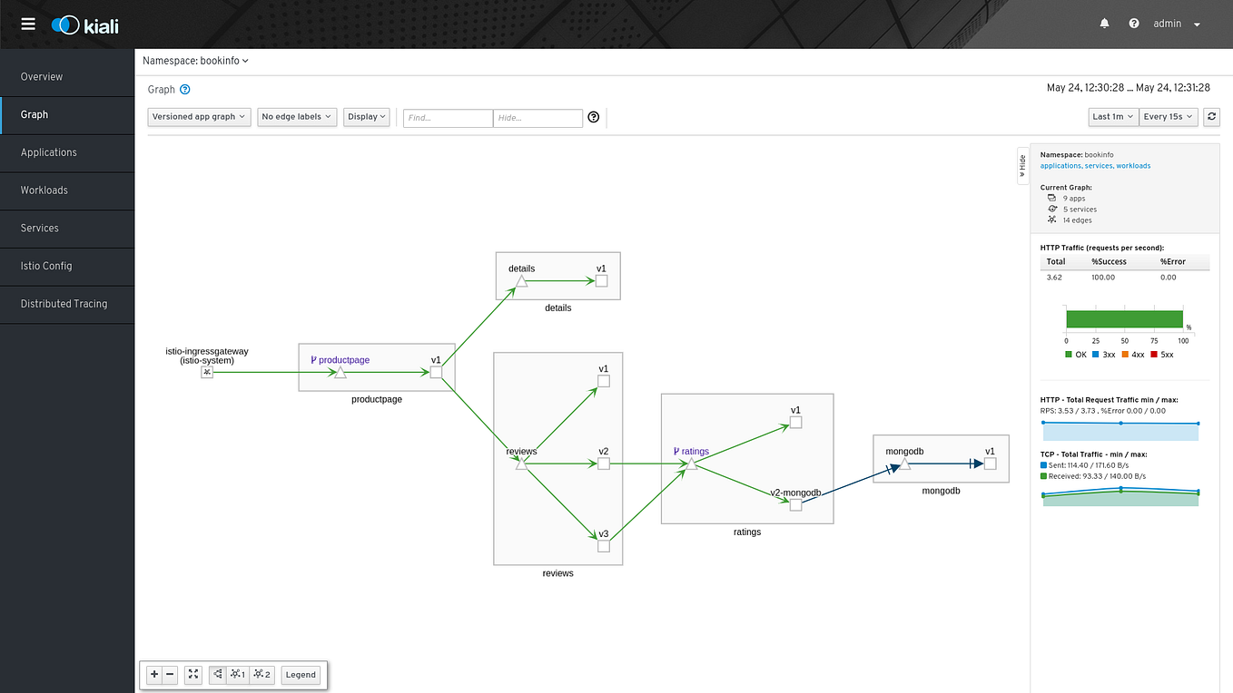Open the notifications bell

click(1104, 23)
